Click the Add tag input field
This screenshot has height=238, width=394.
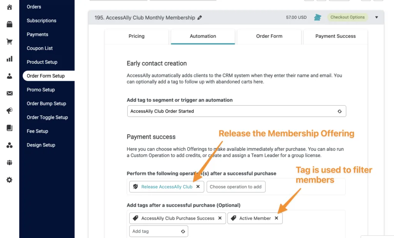[x=155, y=231]
